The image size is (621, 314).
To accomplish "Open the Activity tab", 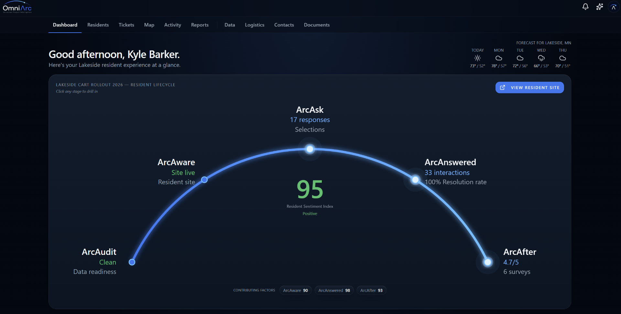I will pos(173,25).
